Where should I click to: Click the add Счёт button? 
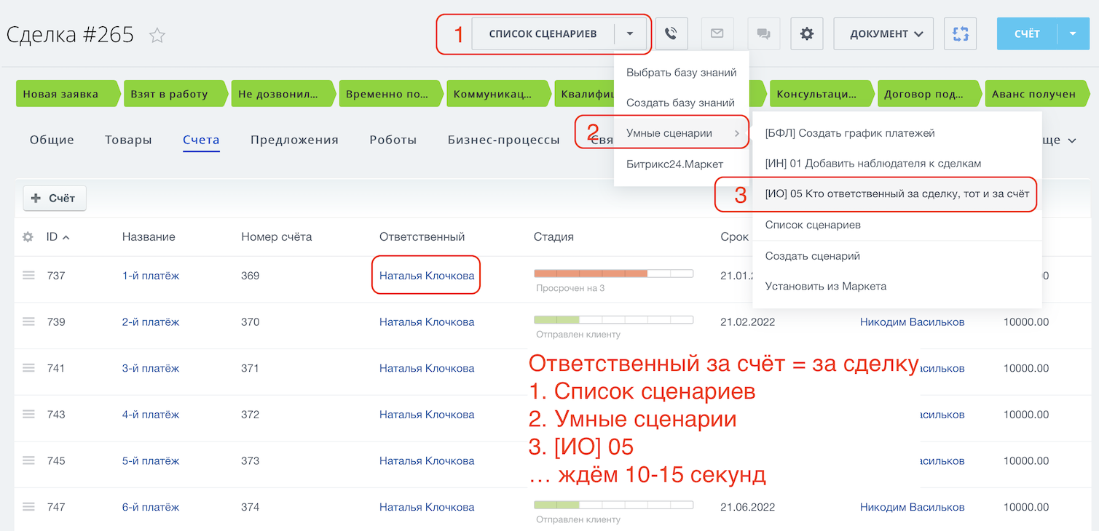[x=55, y=198]
